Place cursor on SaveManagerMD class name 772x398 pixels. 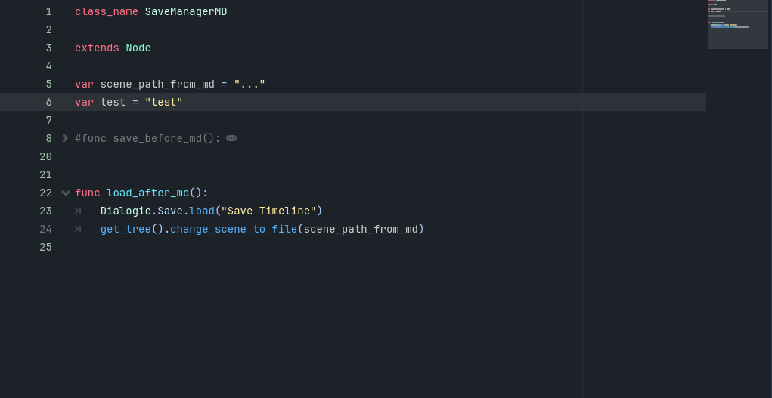point(186,12)
